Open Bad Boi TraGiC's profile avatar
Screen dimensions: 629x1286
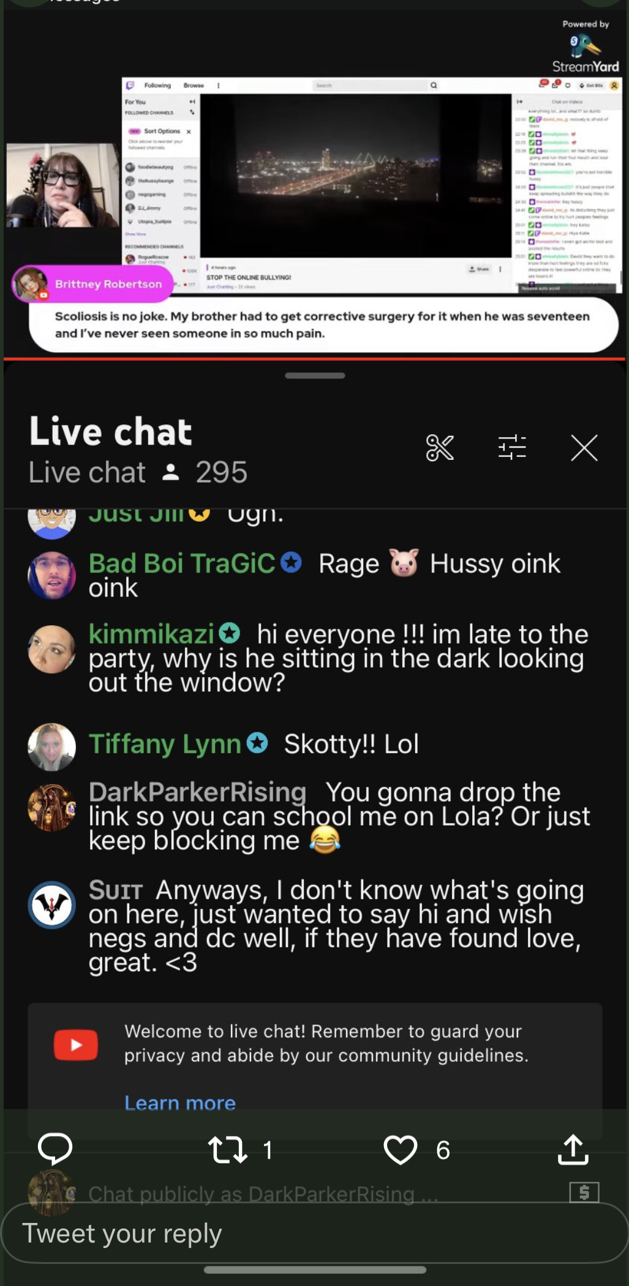pyautogui.click(x=52, y=576)
